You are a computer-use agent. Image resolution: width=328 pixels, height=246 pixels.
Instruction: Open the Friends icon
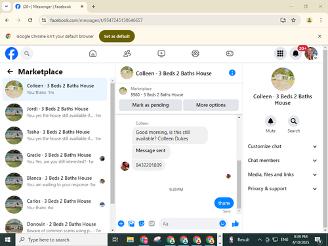127,53
